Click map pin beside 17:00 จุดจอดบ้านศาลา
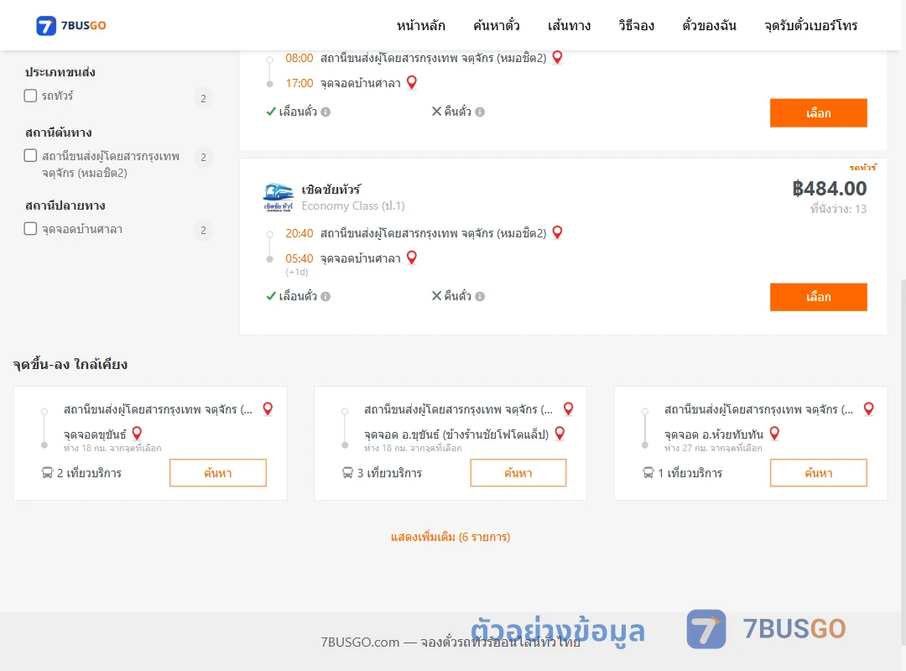Screen dimensions: 906x671 tap(411, 82)
